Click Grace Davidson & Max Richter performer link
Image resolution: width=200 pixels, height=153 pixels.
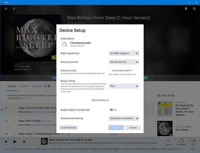[x=43, y=125]
